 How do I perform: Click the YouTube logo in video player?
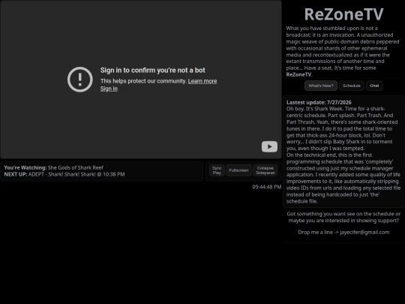click(269, 146)
